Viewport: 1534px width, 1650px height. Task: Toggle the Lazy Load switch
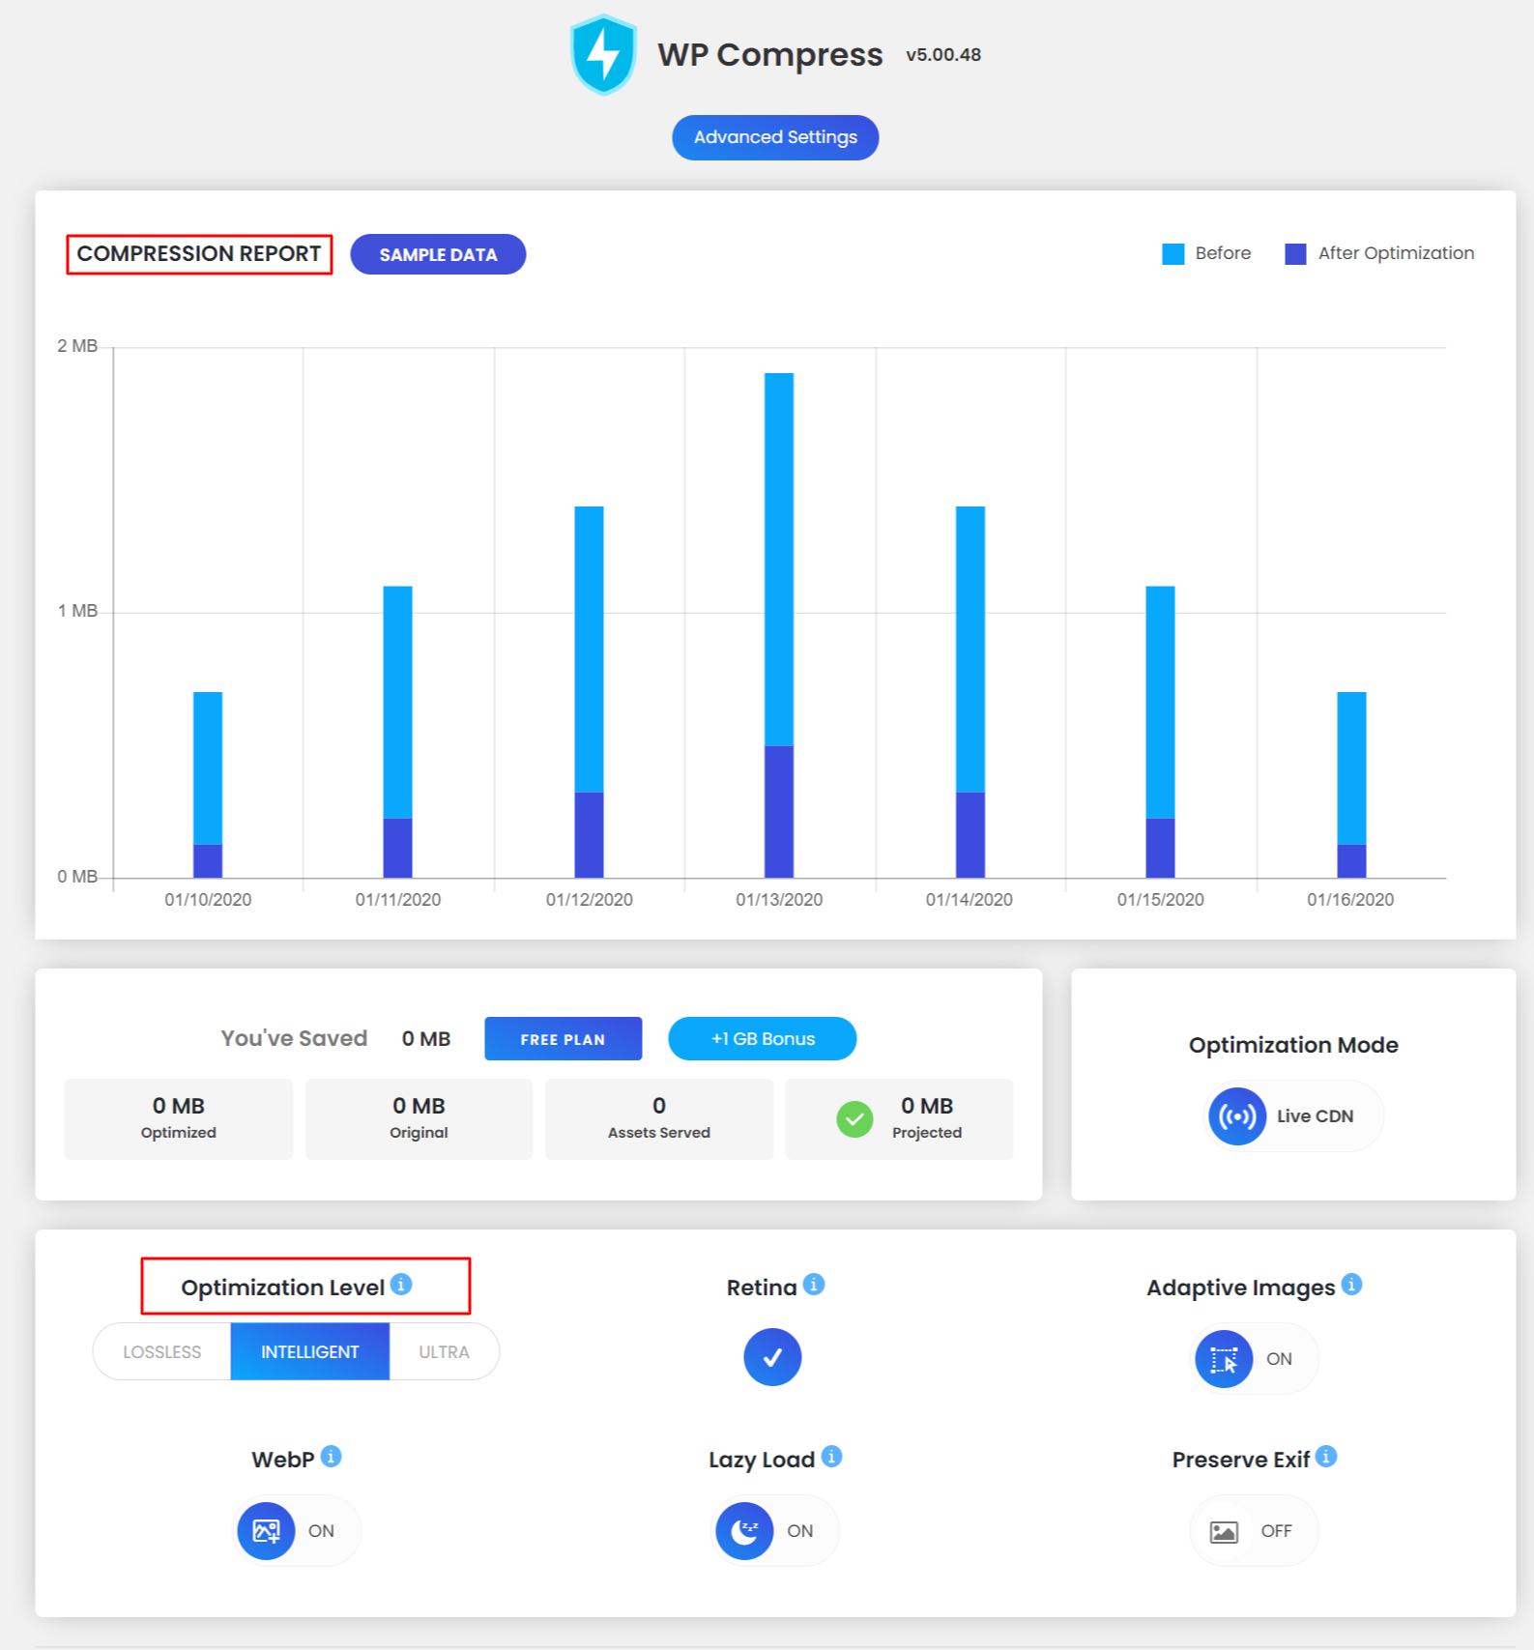tap(775, 1531)
